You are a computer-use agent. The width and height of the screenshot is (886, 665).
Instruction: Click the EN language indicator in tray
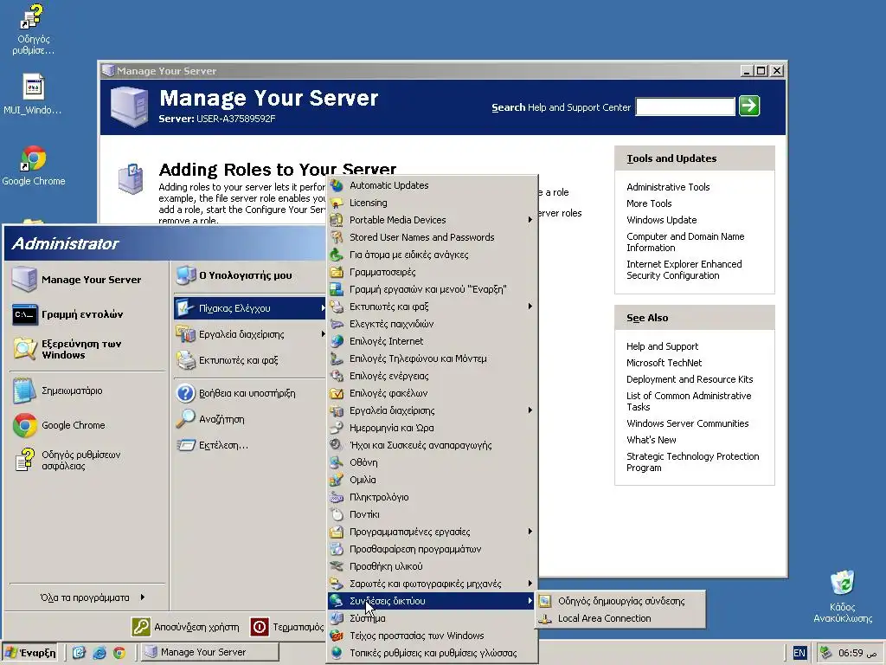coord(799,653)
